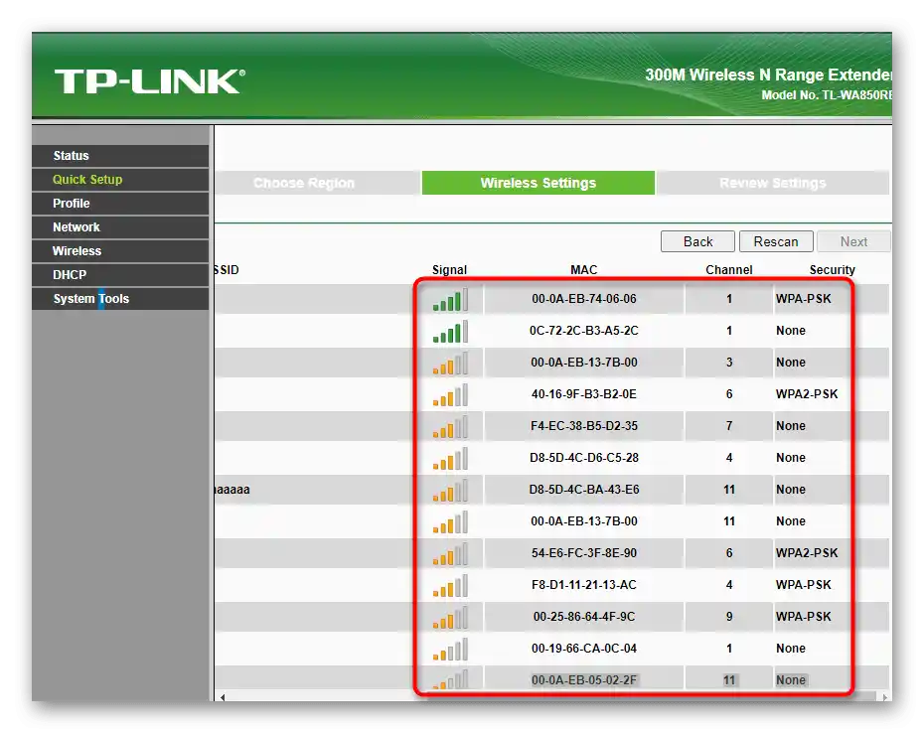This screenshot has width=924, height=733.
Task: Select MAC address 40-16-9F-B3-B2-0E
Action: point(584,394)
